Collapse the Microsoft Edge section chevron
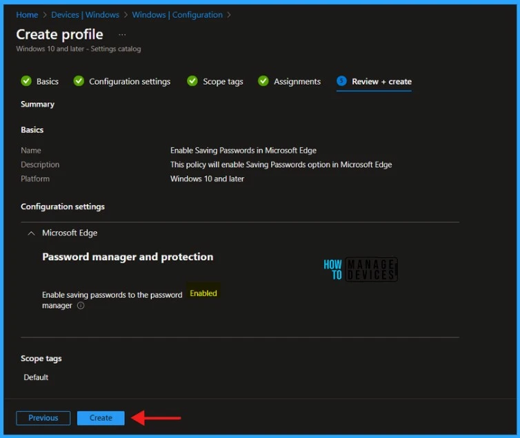The height and width of the screenshot is (438, 520). tap(31, 233)
